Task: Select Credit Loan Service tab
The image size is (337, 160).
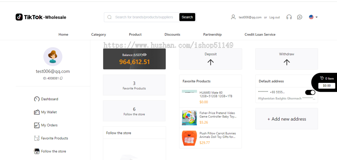Action: point(260,34)
